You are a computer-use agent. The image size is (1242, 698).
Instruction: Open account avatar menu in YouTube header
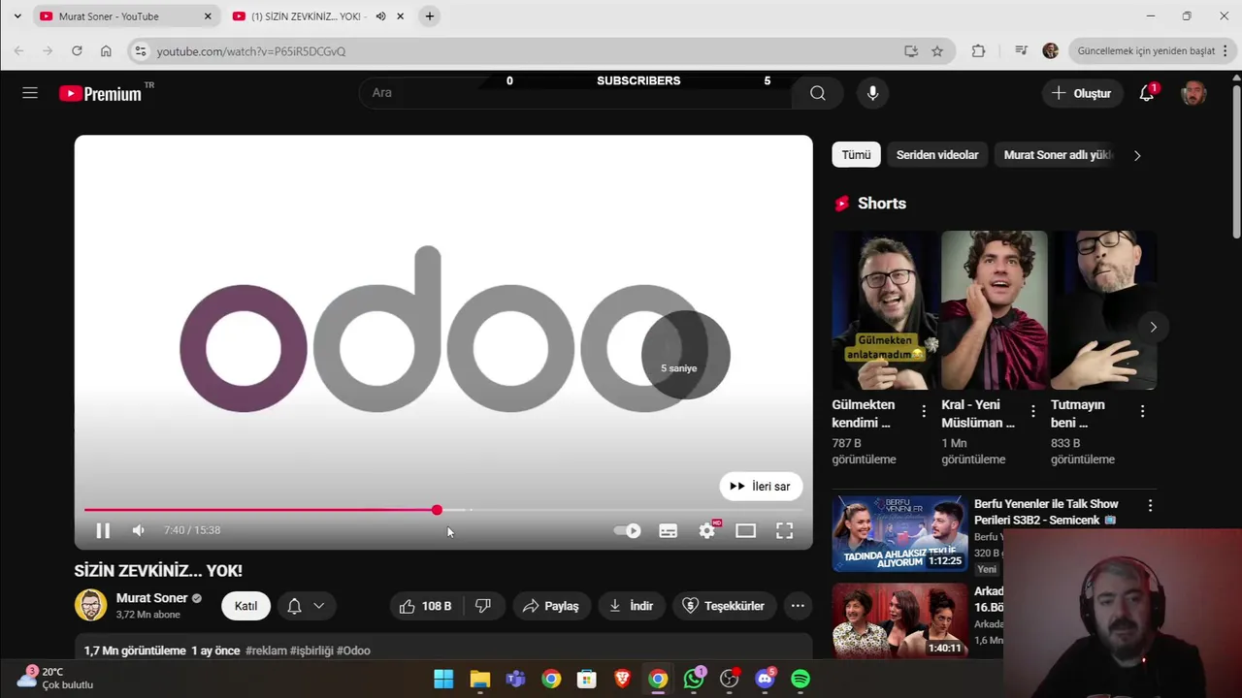1193,93
